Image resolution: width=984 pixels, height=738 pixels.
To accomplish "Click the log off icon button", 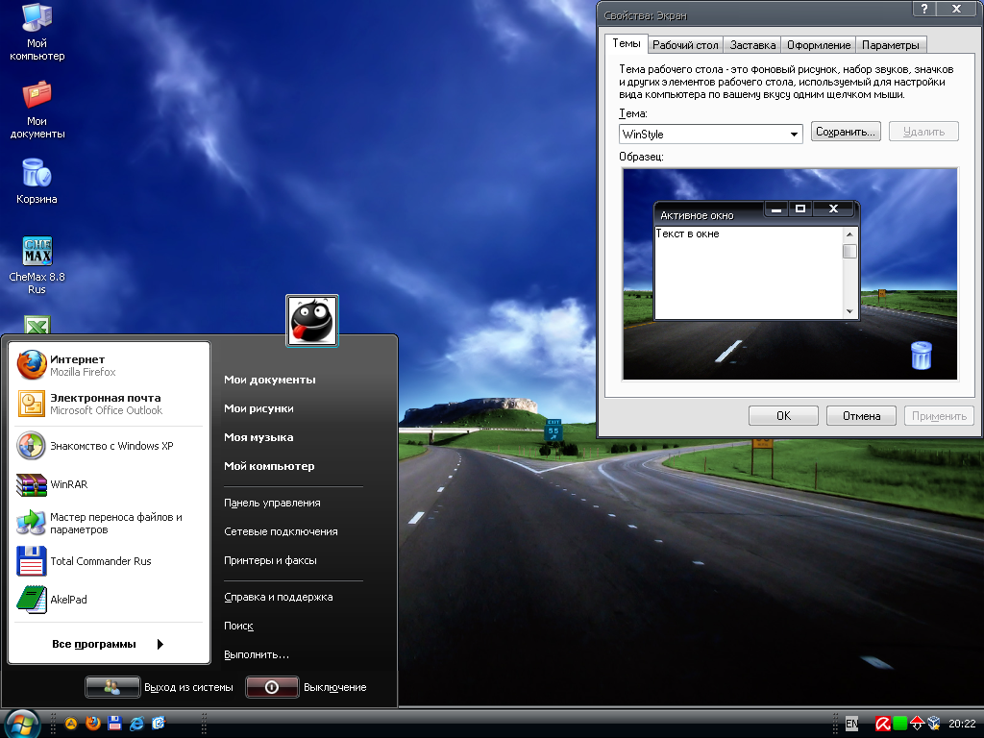I will click(x=112, y=687).
